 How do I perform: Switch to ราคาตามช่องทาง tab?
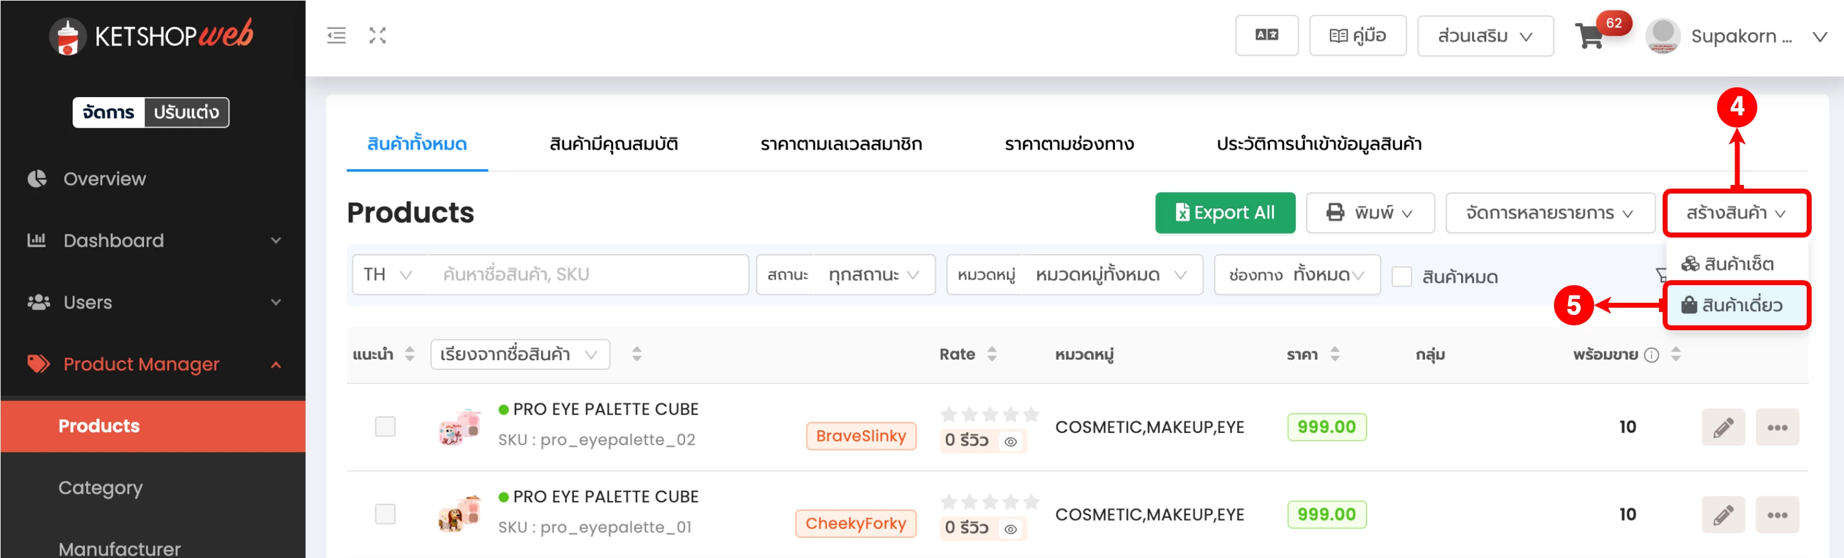(1069, 144)
